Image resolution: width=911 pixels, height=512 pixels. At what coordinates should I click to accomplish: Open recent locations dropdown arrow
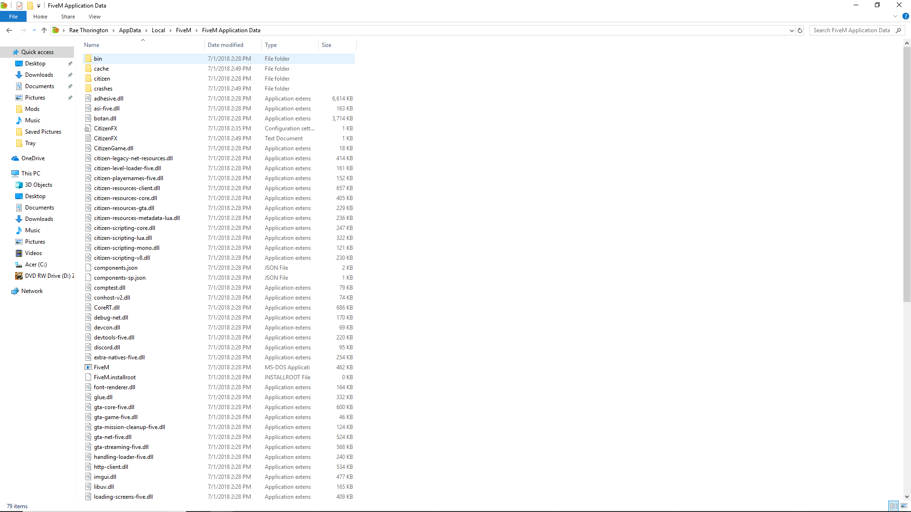34,30
